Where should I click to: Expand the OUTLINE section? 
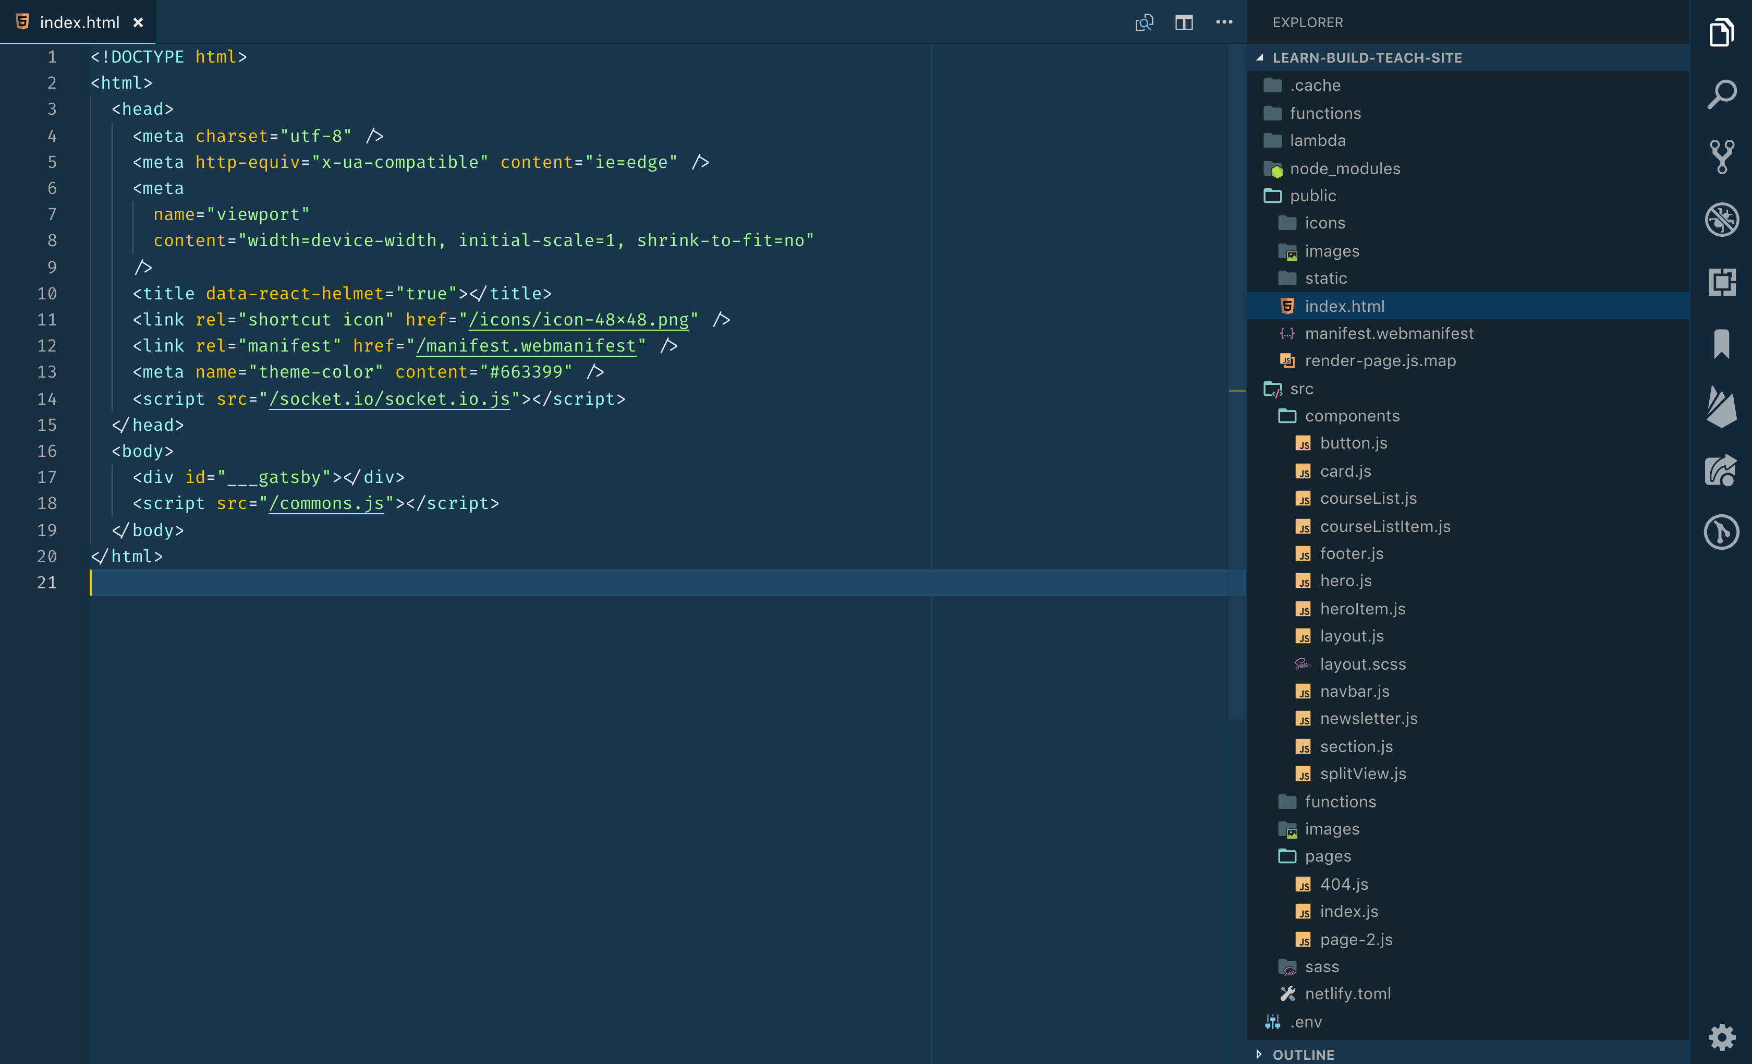pyautogui.click(x=1468, y=1054)
